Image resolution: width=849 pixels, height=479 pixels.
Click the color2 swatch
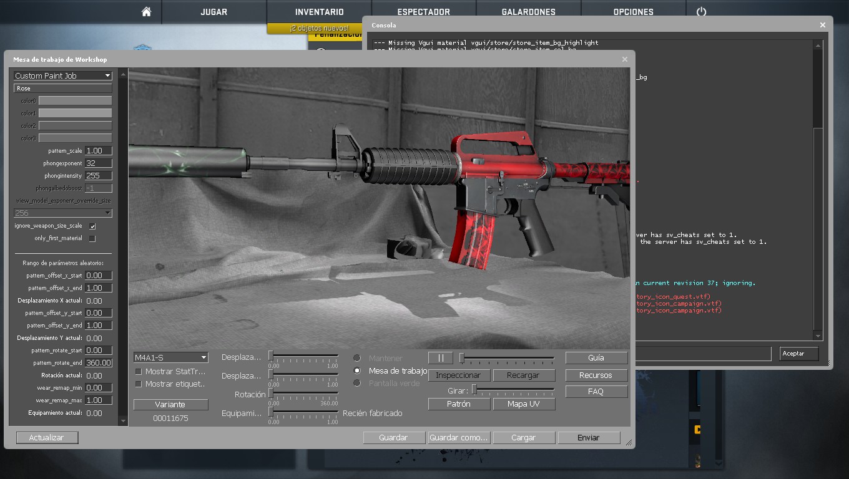coord(76,125)
